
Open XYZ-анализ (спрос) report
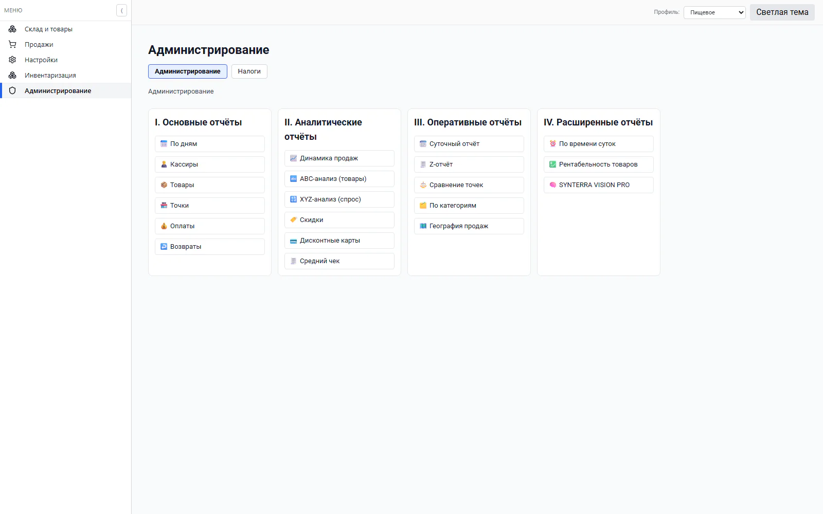pos(339,199)
